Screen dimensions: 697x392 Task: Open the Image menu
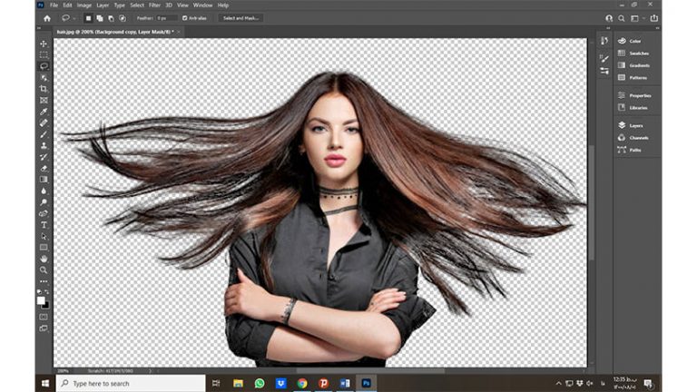(x=84, y=5)
